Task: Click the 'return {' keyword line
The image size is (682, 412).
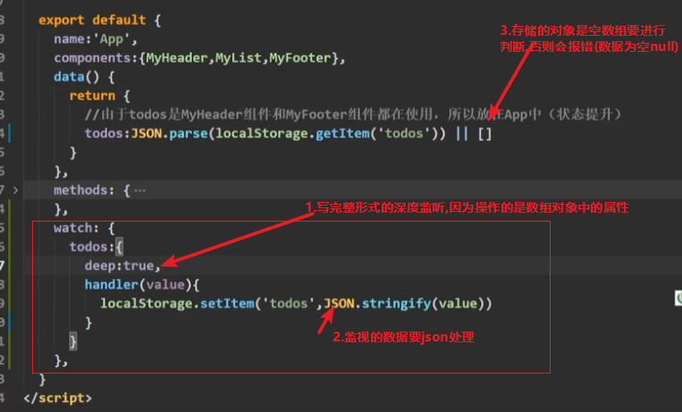Action: click(99, 96)
